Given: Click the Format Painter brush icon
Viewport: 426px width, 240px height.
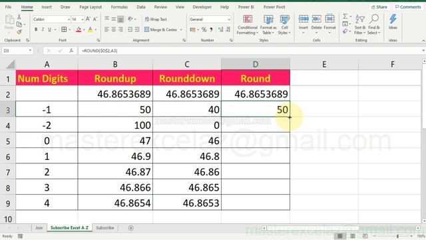Looking at the screenshot, I should [x=19, y=32].
